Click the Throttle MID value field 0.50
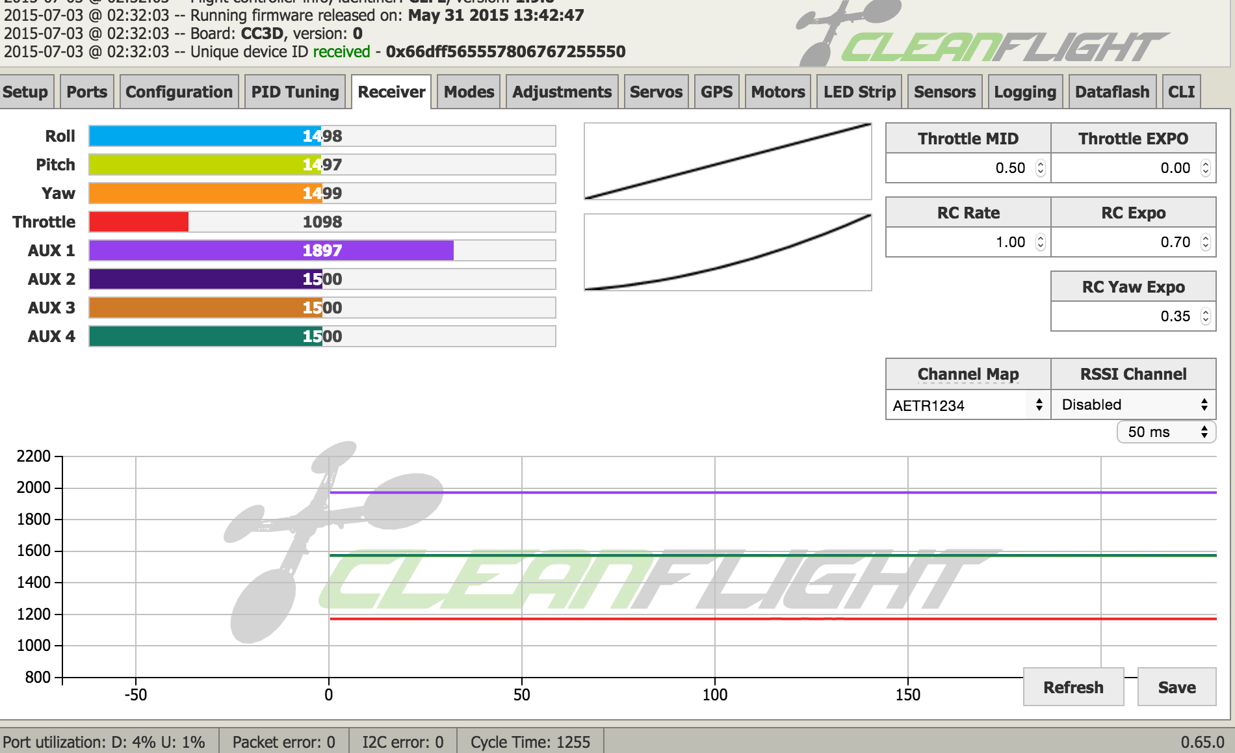Viewport: 1235px width, 753px height. coord(968,168)
